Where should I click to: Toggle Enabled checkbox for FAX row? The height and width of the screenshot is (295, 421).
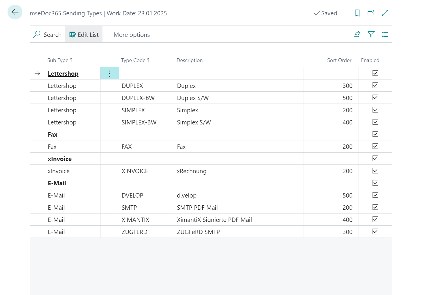[375, 146]
